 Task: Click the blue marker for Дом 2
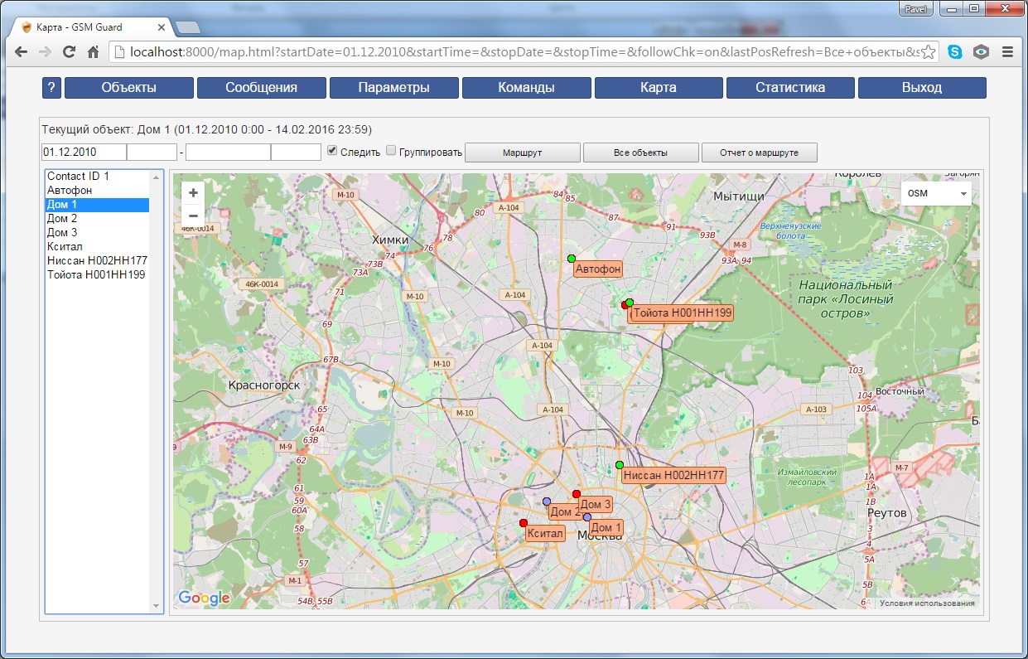coord(547,502)
